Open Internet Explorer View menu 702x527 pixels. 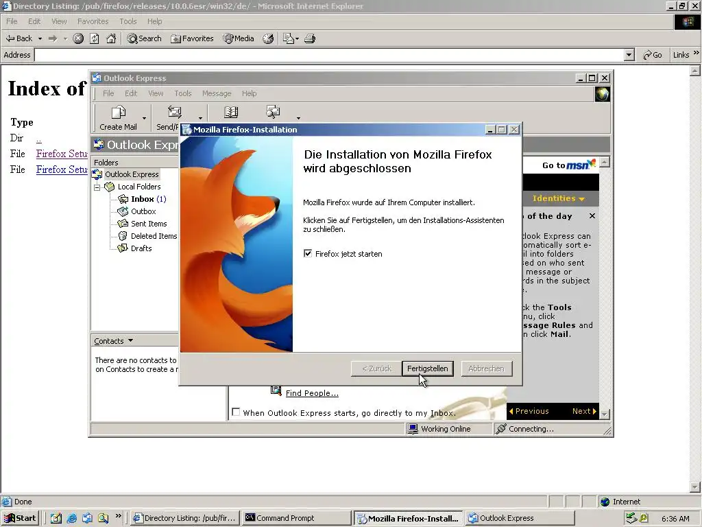[x=59, y=21]
